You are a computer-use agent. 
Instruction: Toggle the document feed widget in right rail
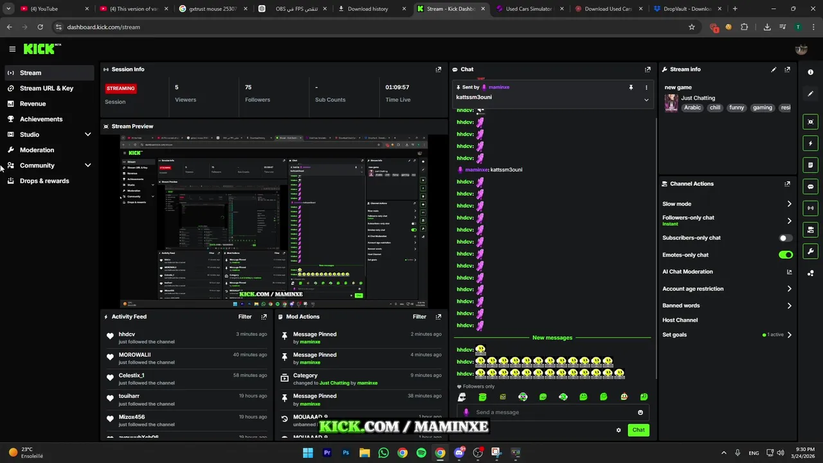tap(811, 165)
